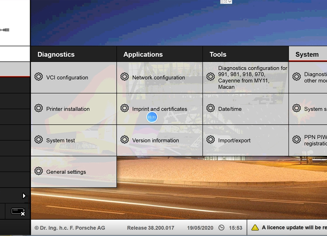Open System test tile
Viewport: 327px width, 236px height.
pos(74,140)
